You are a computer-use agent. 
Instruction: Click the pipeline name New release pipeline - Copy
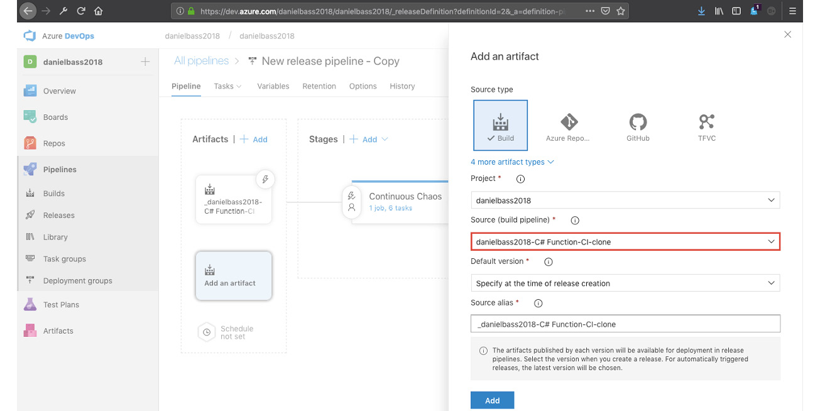click(x=331, y=61)
